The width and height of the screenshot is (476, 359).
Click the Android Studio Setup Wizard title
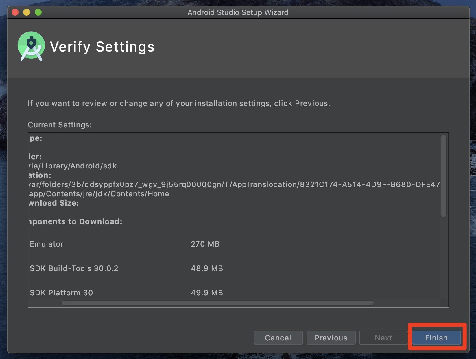point(238,12)
